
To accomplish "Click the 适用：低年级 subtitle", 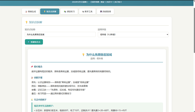I will [x=97, y=58].
